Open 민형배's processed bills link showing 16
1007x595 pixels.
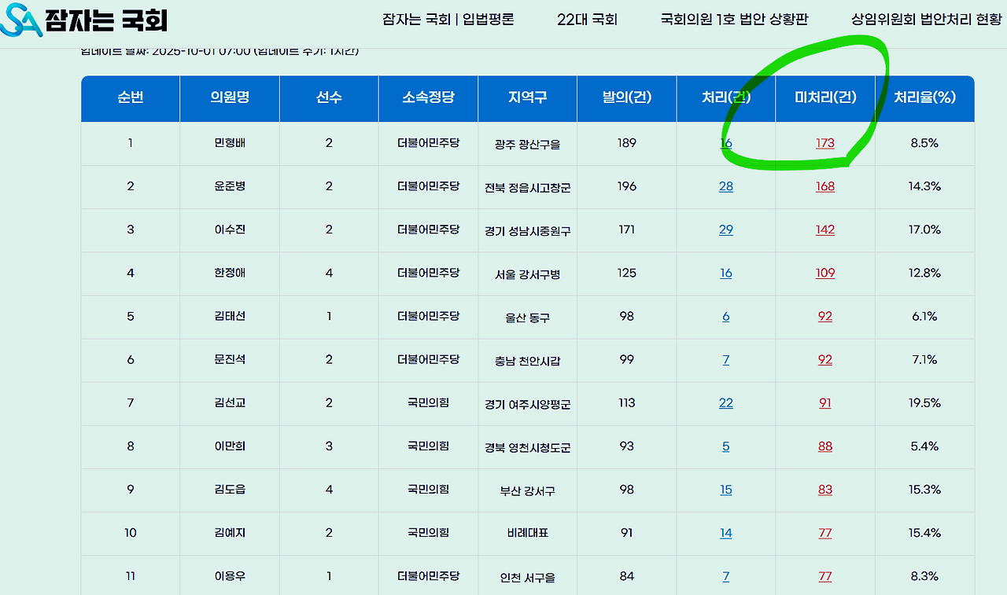pyautogui.click(x=725, y=144)
